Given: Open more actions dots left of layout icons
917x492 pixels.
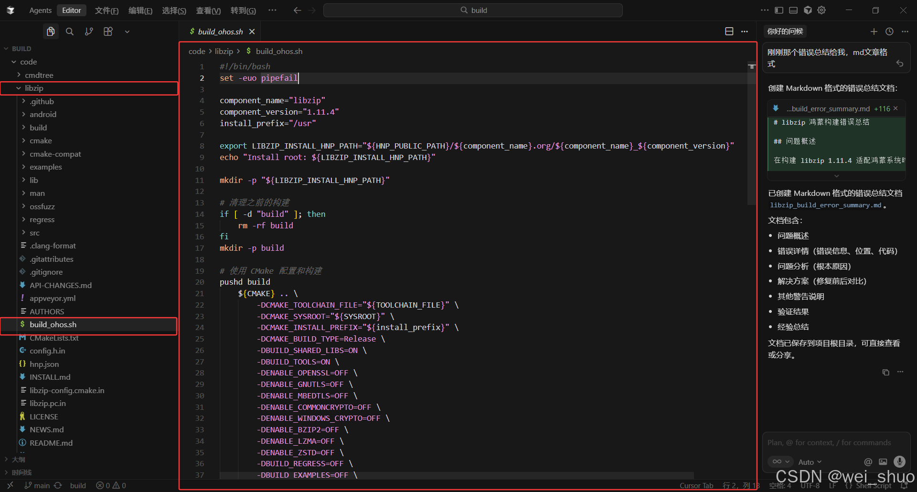Looking at the screenshot, I should tap(765, 10).
